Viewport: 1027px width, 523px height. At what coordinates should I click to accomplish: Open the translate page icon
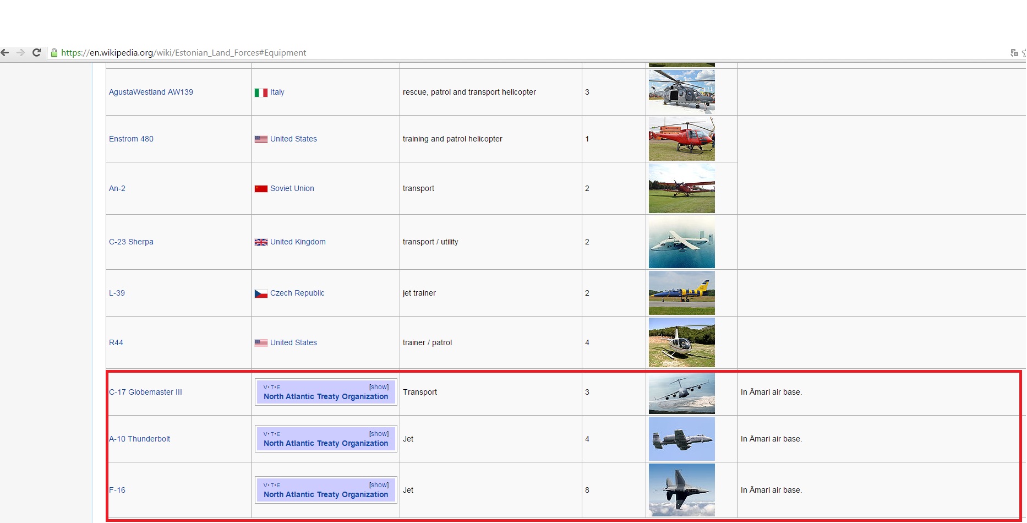[1014, 53]
